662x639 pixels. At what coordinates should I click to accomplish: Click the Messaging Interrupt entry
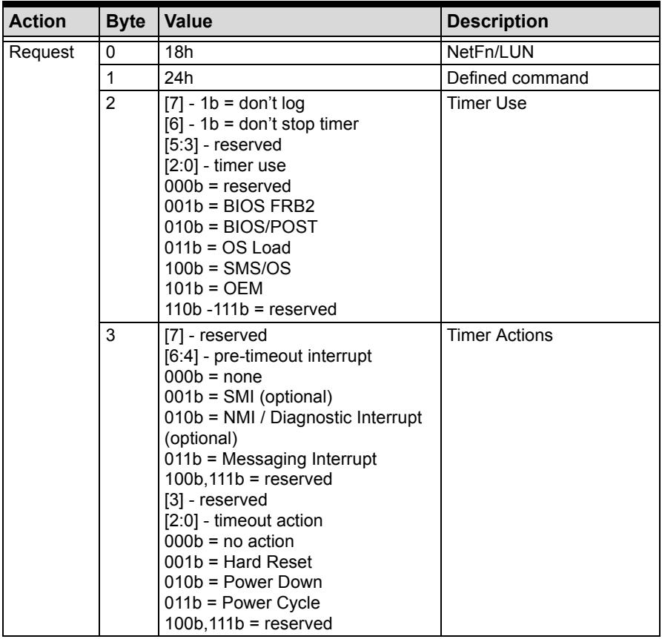271,459
